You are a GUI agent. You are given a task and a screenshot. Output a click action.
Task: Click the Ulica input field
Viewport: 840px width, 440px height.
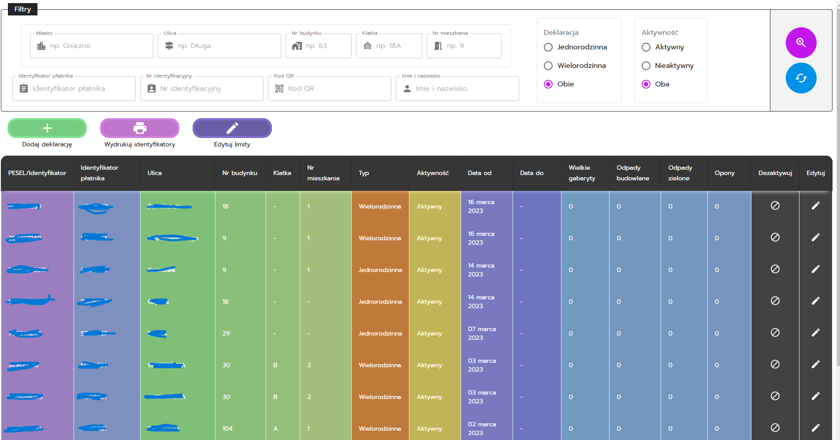(219, 46)
